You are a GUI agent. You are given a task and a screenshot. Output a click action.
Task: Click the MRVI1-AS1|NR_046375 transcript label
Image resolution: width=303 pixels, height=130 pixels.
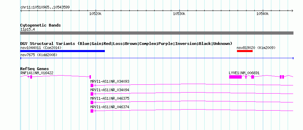110,98
